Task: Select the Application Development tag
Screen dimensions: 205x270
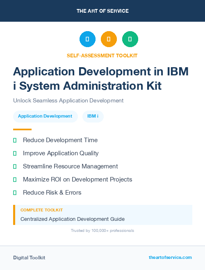Action: (46, 116)
